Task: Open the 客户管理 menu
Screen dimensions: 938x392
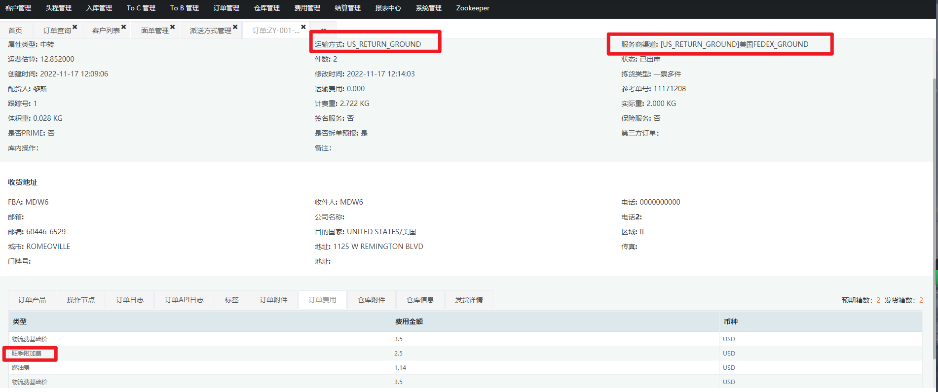Action: coord(18,8)
